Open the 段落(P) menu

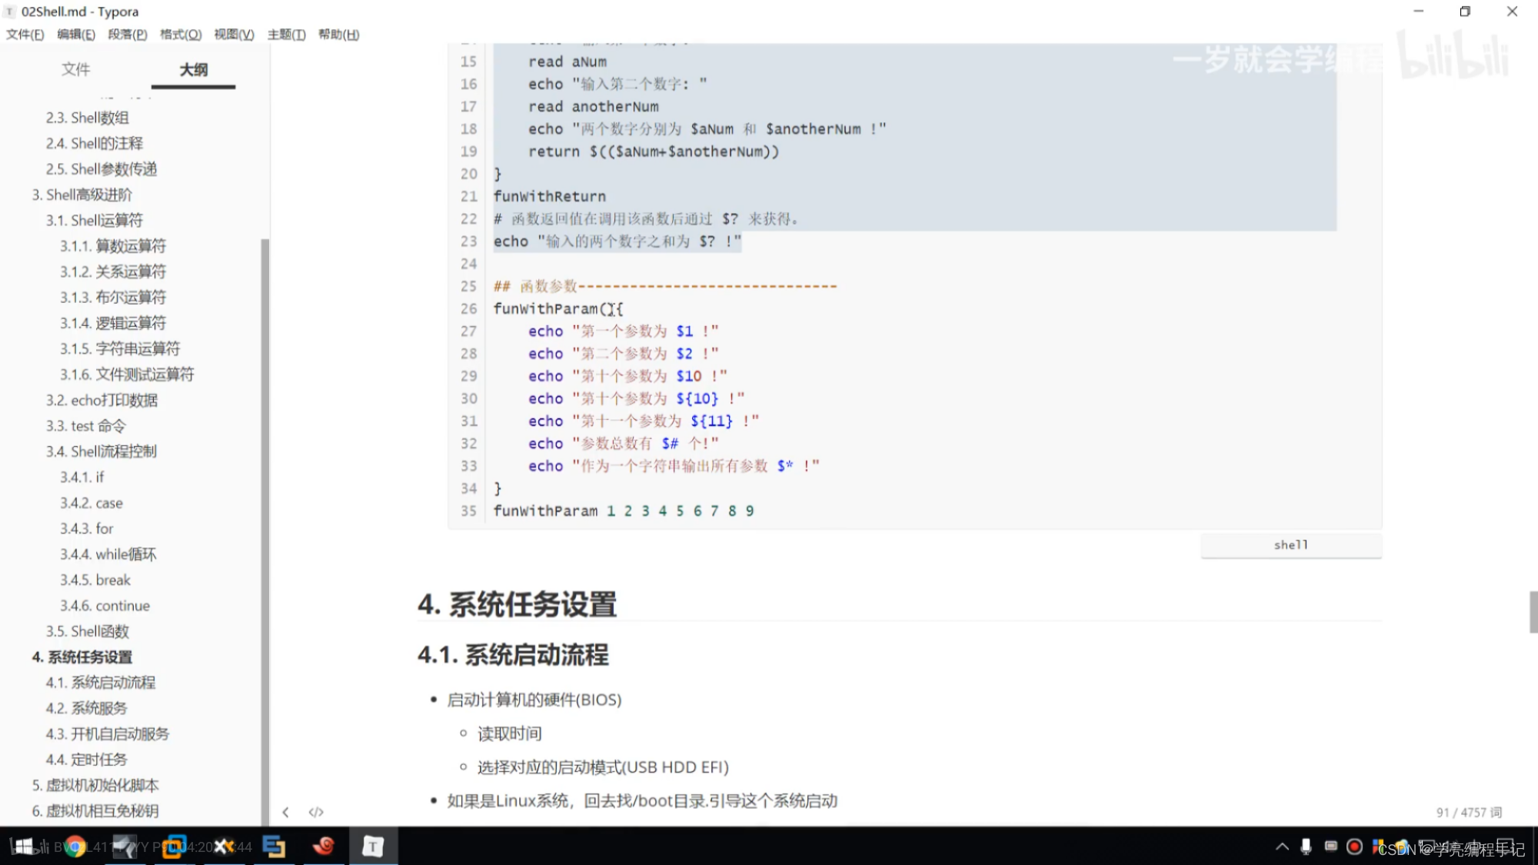tap(128, 35)
